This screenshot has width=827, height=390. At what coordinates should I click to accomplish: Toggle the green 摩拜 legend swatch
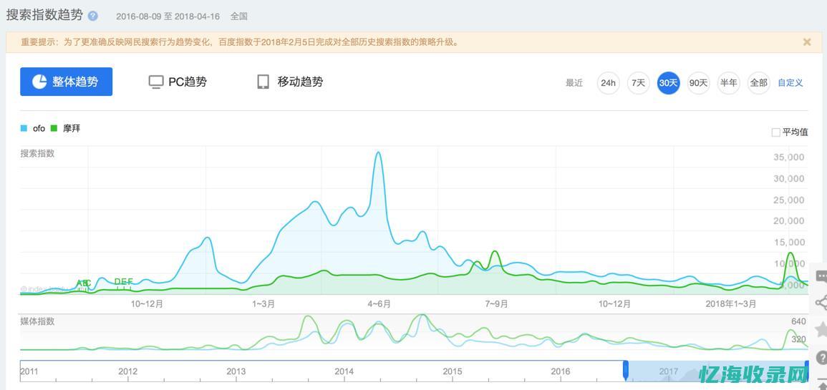pyautogui.click(x=54, y=128)
